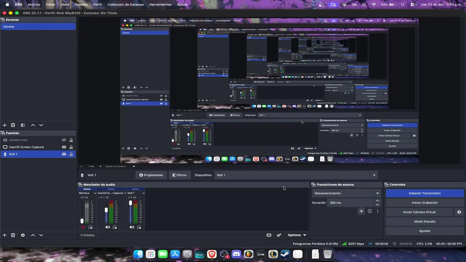The image size is (466, 262).
Task: Delete the selected scene with trash icon
Action: click(13, 125)
